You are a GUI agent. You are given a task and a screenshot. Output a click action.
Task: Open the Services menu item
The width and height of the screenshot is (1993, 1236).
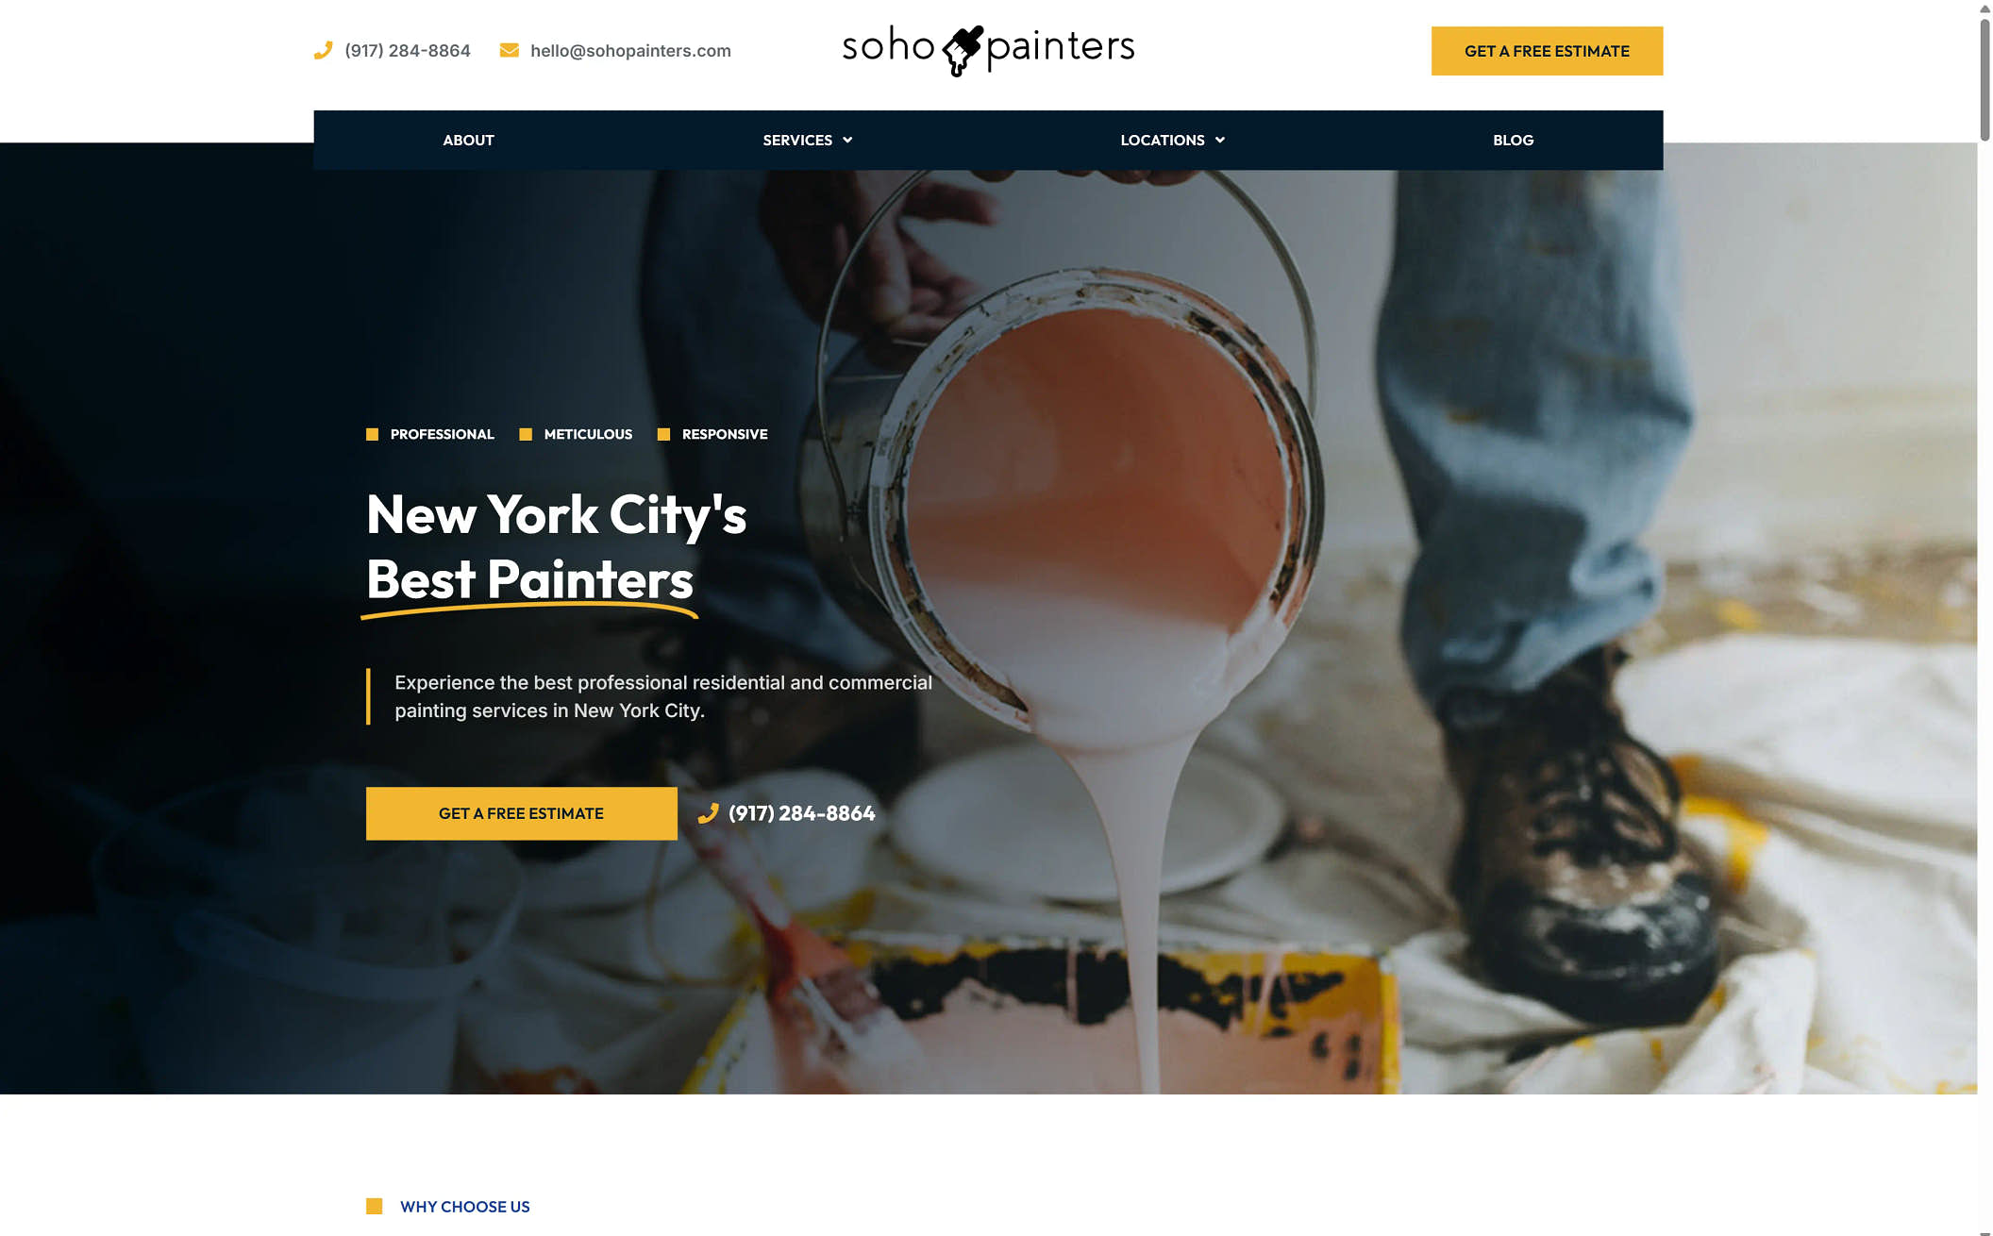[x=797, y=140]
